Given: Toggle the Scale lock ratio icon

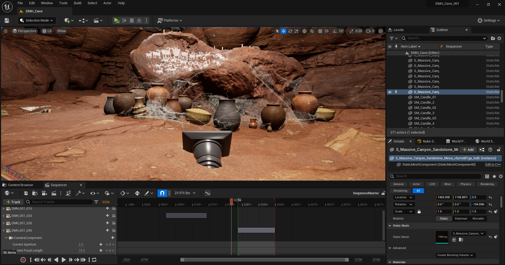Looking at the screenshot, I should tap(419, 212).
